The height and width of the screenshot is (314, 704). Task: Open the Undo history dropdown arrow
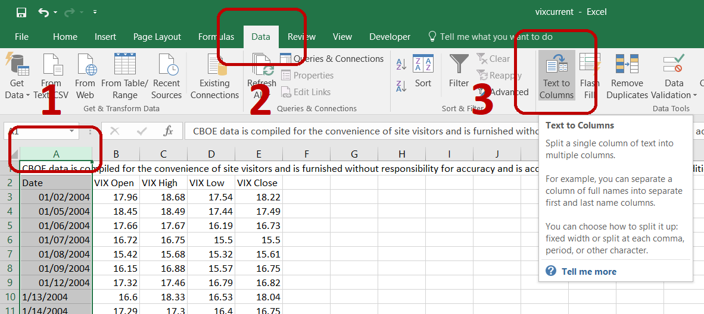[55, 12]
